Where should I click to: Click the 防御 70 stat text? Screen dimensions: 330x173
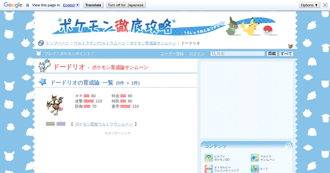pos(86,106)
